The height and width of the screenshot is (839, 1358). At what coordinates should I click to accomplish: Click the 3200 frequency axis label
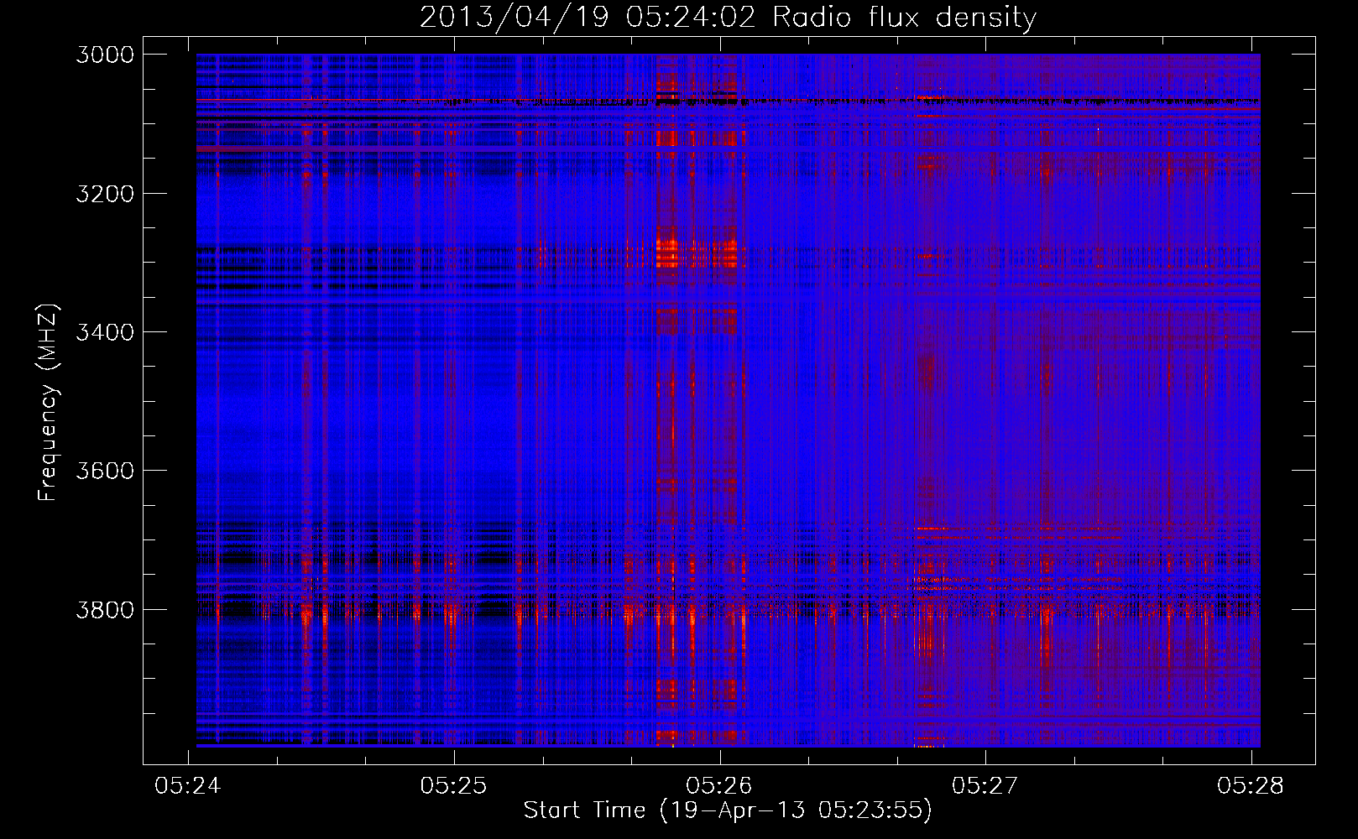point(105,194)
